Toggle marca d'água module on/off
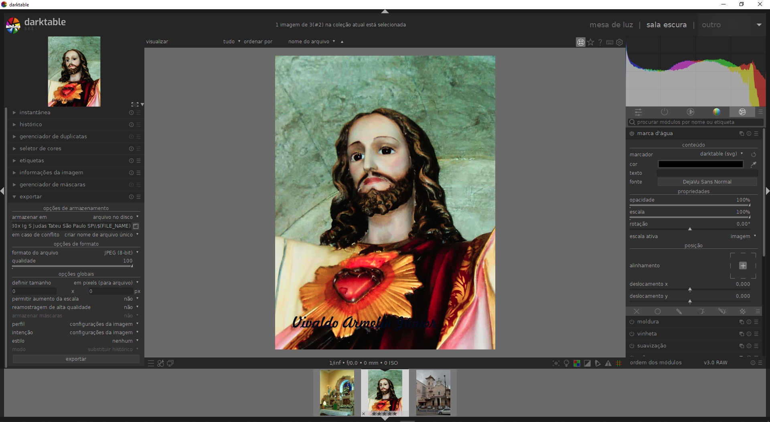 pyautogui.click(x=632, y=133)
